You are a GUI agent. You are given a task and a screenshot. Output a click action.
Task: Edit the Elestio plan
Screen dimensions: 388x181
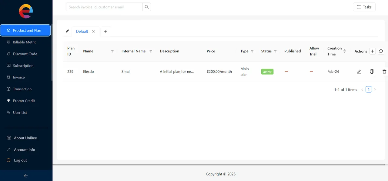359,72
